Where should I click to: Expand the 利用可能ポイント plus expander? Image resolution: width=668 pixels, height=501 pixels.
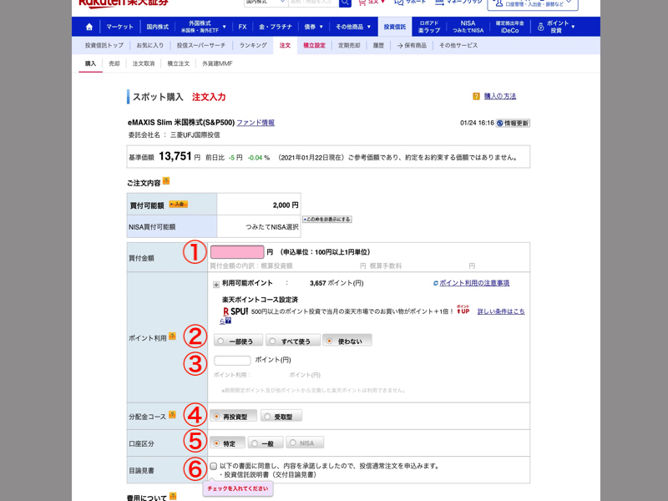tap(215, 284)
